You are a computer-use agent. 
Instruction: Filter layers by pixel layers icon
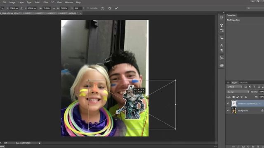(x=246, y=87)
